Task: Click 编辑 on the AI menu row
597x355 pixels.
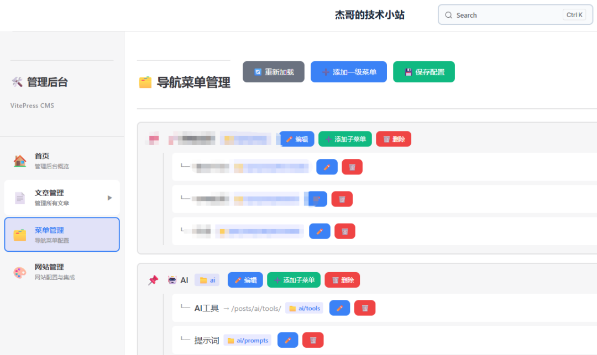Action: (x=245, y=280)
